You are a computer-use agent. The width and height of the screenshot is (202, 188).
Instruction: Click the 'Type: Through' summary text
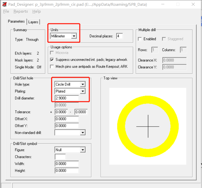click(x=27, y=40)
